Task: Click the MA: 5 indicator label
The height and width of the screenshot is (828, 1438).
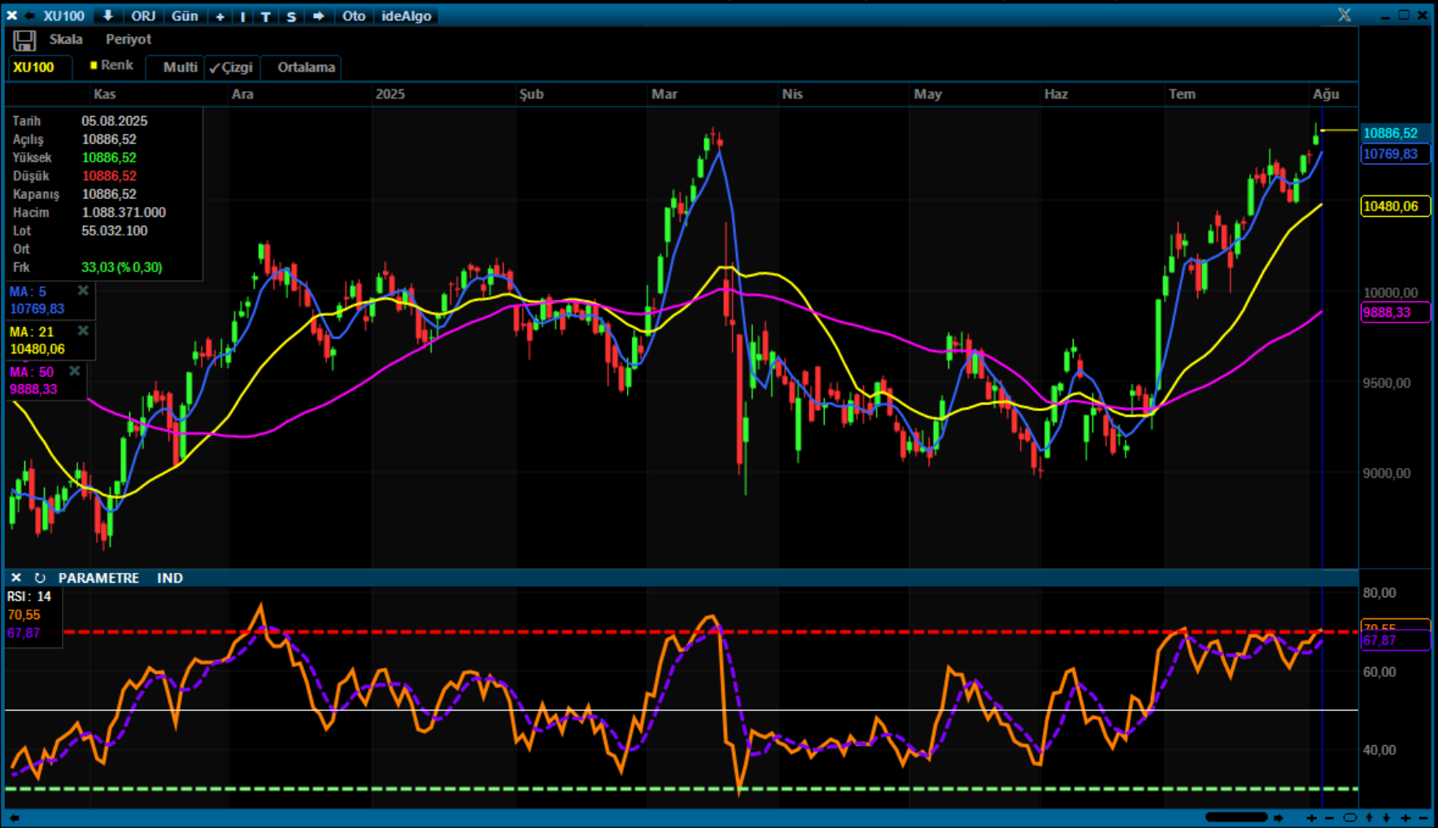Action: [28, 291]
